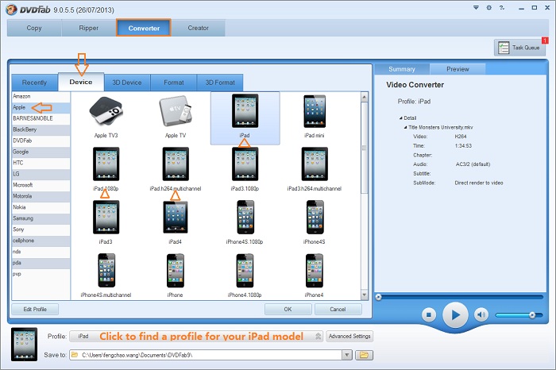Open the Task Queue
The image size is (556, 370).
coord(519,48)
